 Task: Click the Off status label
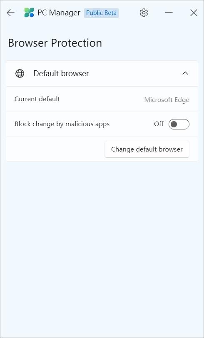click(x=159, y=124)
